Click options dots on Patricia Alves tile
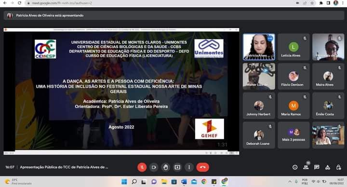The height and width of the screenshot is (187, 347). [x=270, y=39]
